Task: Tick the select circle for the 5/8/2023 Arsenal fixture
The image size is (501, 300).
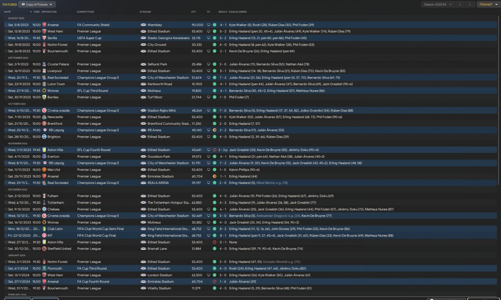Action: [6, 25]
